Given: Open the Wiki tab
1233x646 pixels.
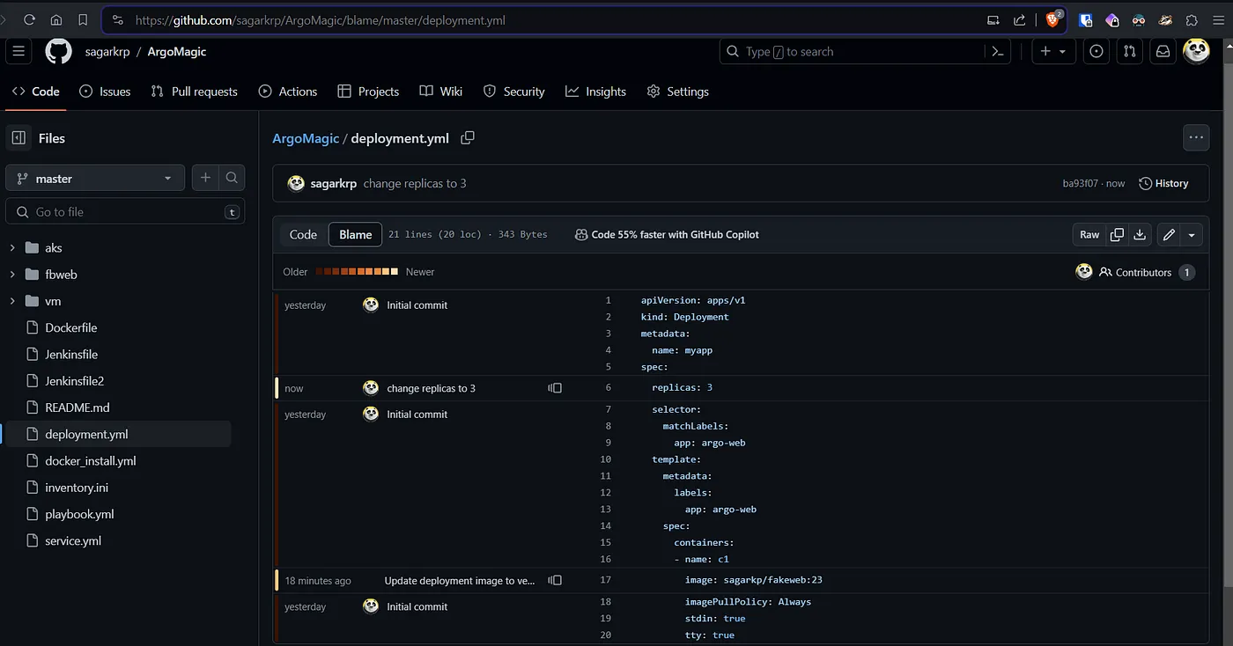Looking at the screenshot, I should [x=440, y=92].
